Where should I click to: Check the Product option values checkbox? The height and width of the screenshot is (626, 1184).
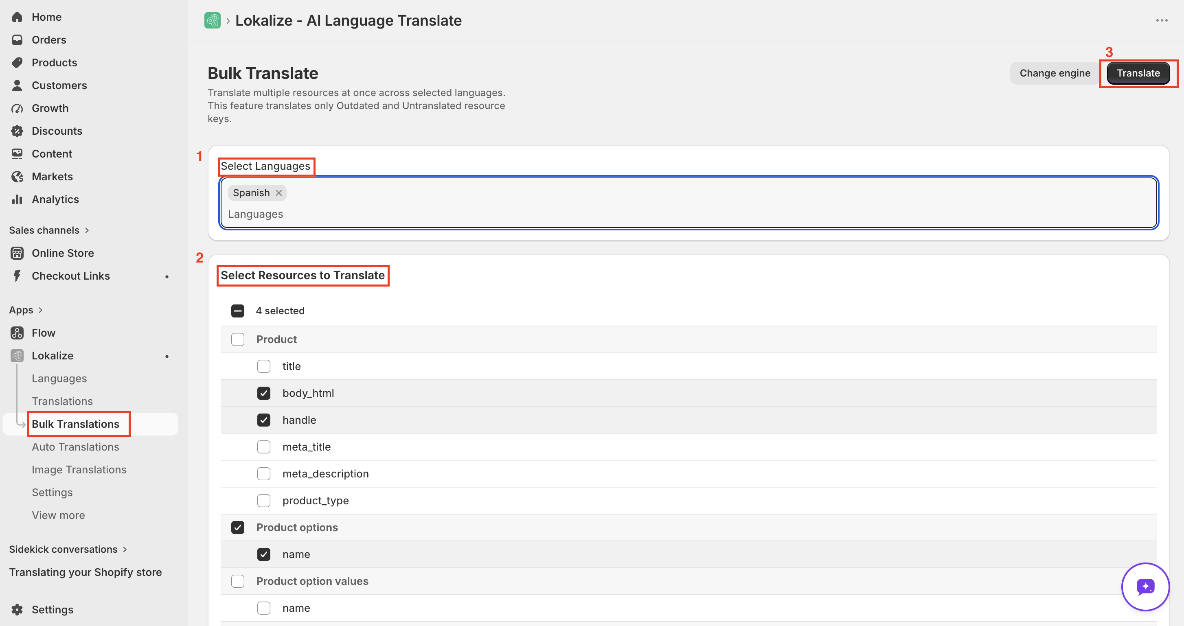pos(238,581)
